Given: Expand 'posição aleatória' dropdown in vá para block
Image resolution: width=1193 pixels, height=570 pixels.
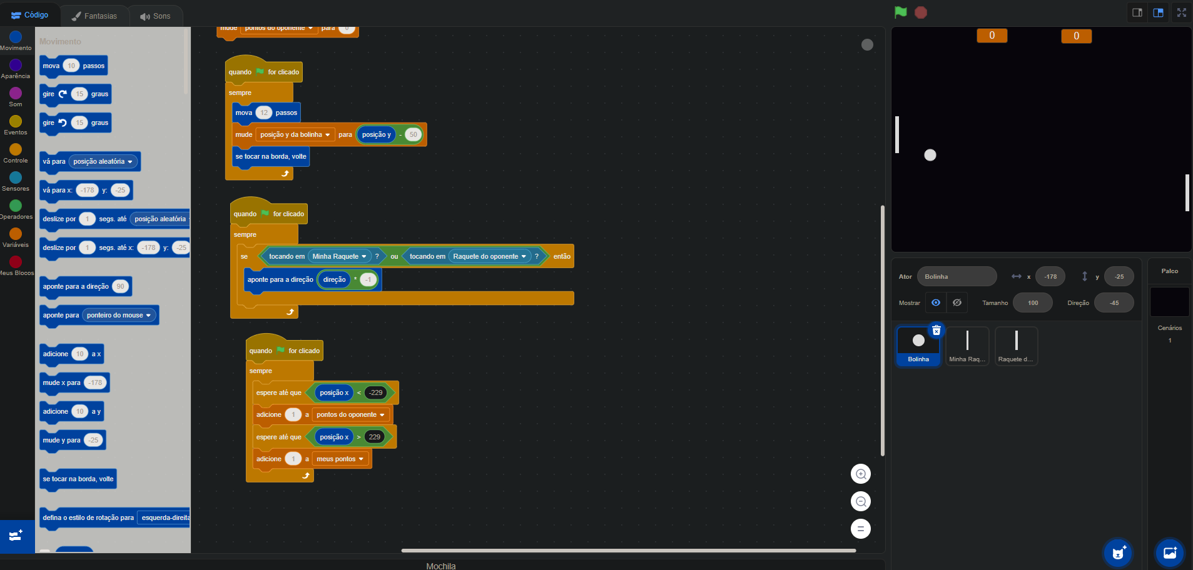Looking at the screenshot, I should [x=103, y=162].
